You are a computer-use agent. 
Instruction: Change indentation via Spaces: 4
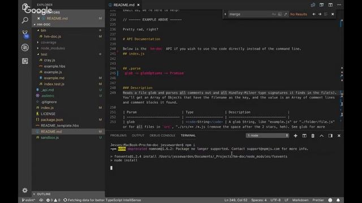pos(259,200)
